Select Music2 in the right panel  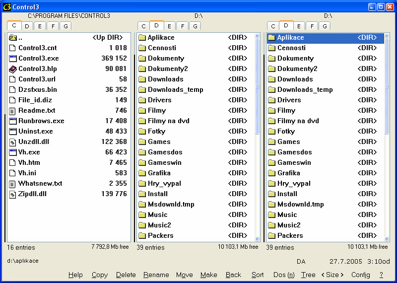326,225
